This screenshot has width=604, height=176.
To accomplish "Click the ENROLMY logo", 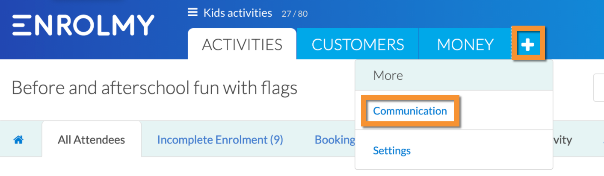I will [x=83, y=25].
